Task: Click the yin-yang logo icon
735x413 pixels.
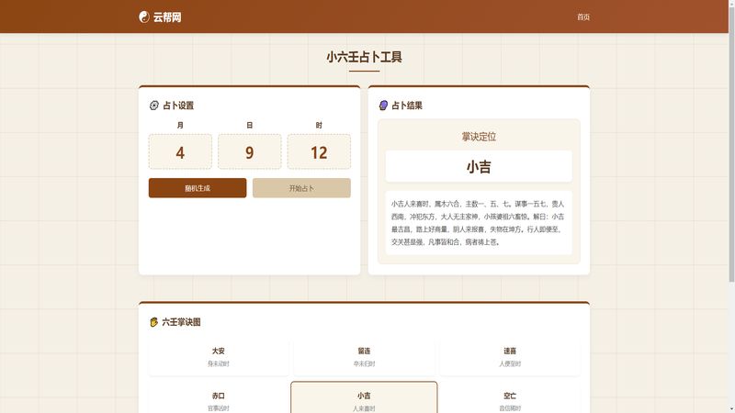Action: (144, 17)
